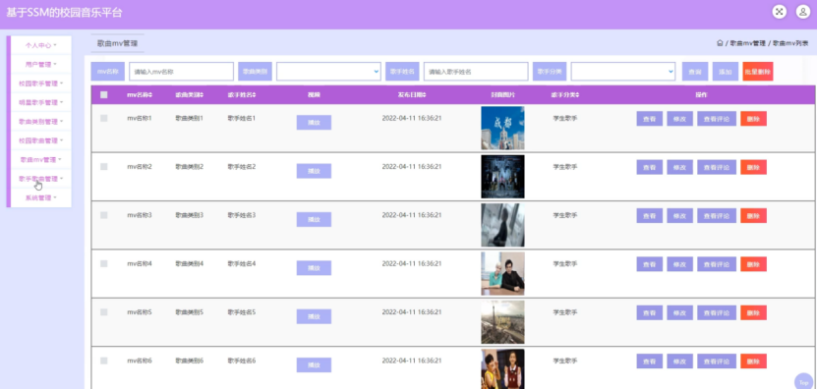Check the row checkbox for mv名称3
Screen dimensions: 817x389
coord(103,215)
